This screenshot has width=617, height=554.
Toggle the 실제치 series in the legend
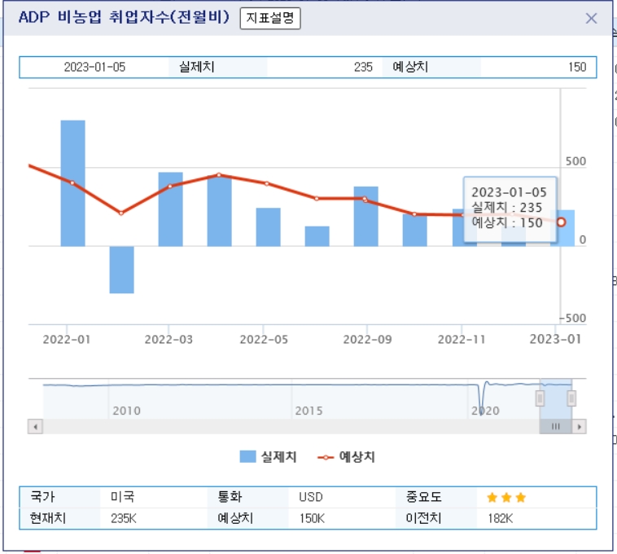coord(268,457)
